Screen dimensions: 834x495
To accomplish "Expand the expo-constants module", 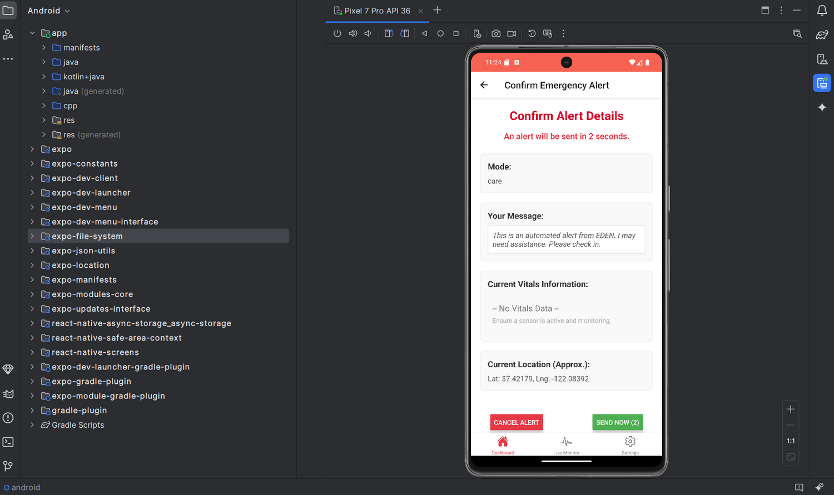I will pos(32,164).
